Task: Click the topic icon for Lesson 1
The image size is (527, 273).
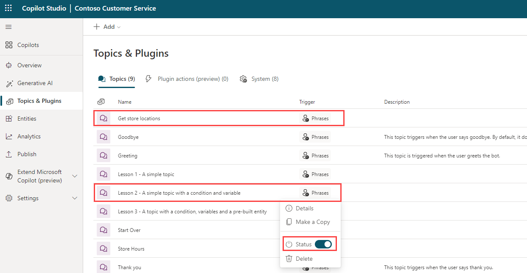Action: pos(104,174)
